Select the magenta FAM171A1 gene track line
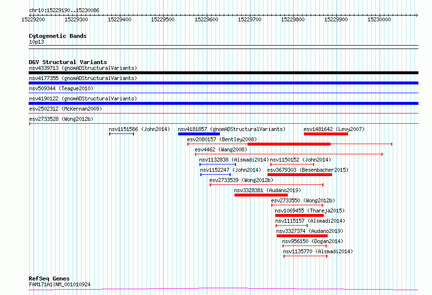The height and width of the screenshot is (295, 432). [x=223, y=289]
